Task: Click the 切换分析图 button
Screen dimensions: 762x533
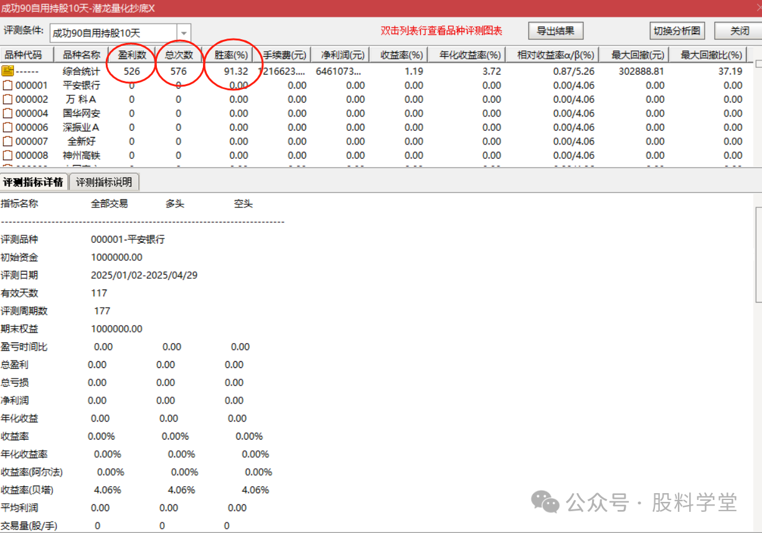Action: (x=677, y=31)
